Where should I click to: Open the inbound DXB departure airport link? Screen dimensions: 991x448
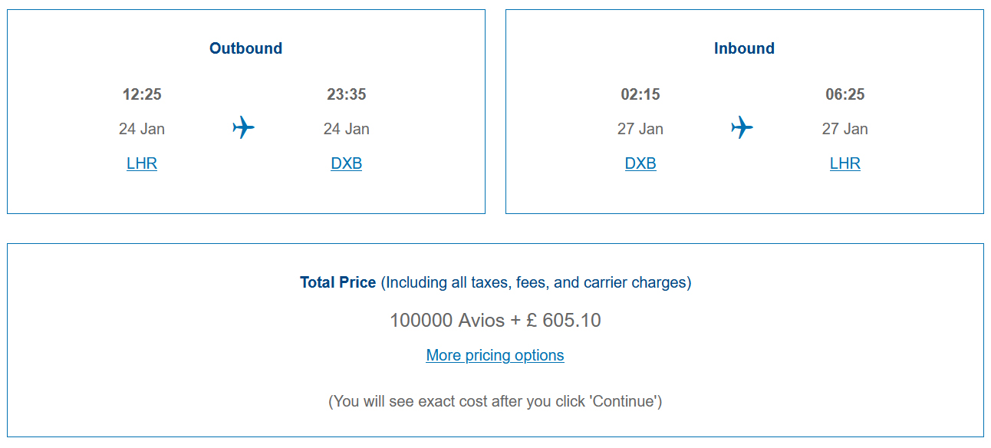tap(640, 163)
